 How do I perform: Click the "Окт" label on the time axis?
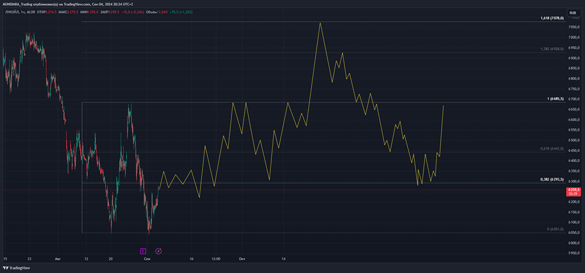[x=242, y=258]
